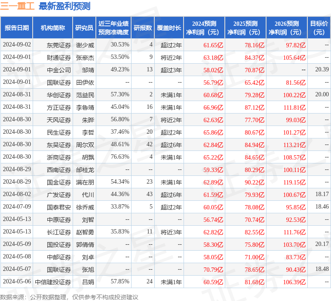Select analyst name 谢少威

pos(85,45)
